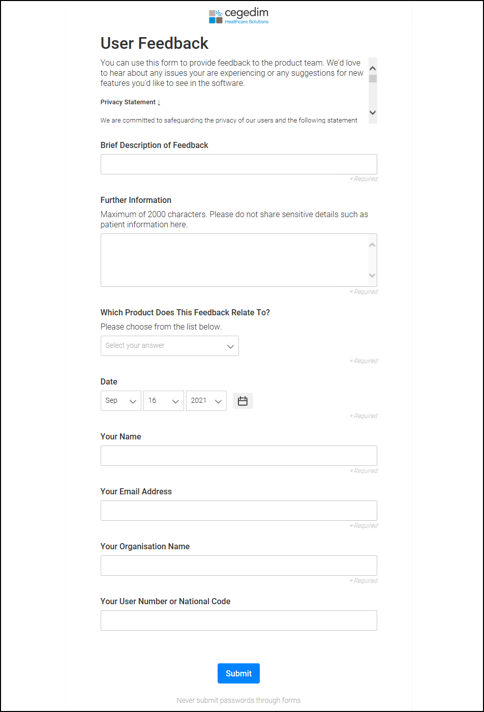The width and height of the screenshot is (484, 712).
Task: Click inside the Further Information text area
Action: click(234, 260)
